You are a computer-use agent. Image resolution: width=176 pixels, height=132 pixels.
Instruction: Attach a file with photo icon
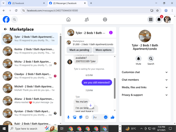[x=75, y=117]
